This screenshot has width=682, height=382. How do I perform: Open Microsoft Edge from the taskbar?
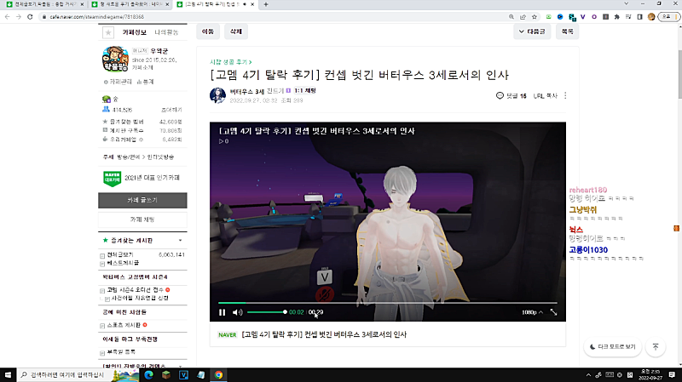coord(148,374)
